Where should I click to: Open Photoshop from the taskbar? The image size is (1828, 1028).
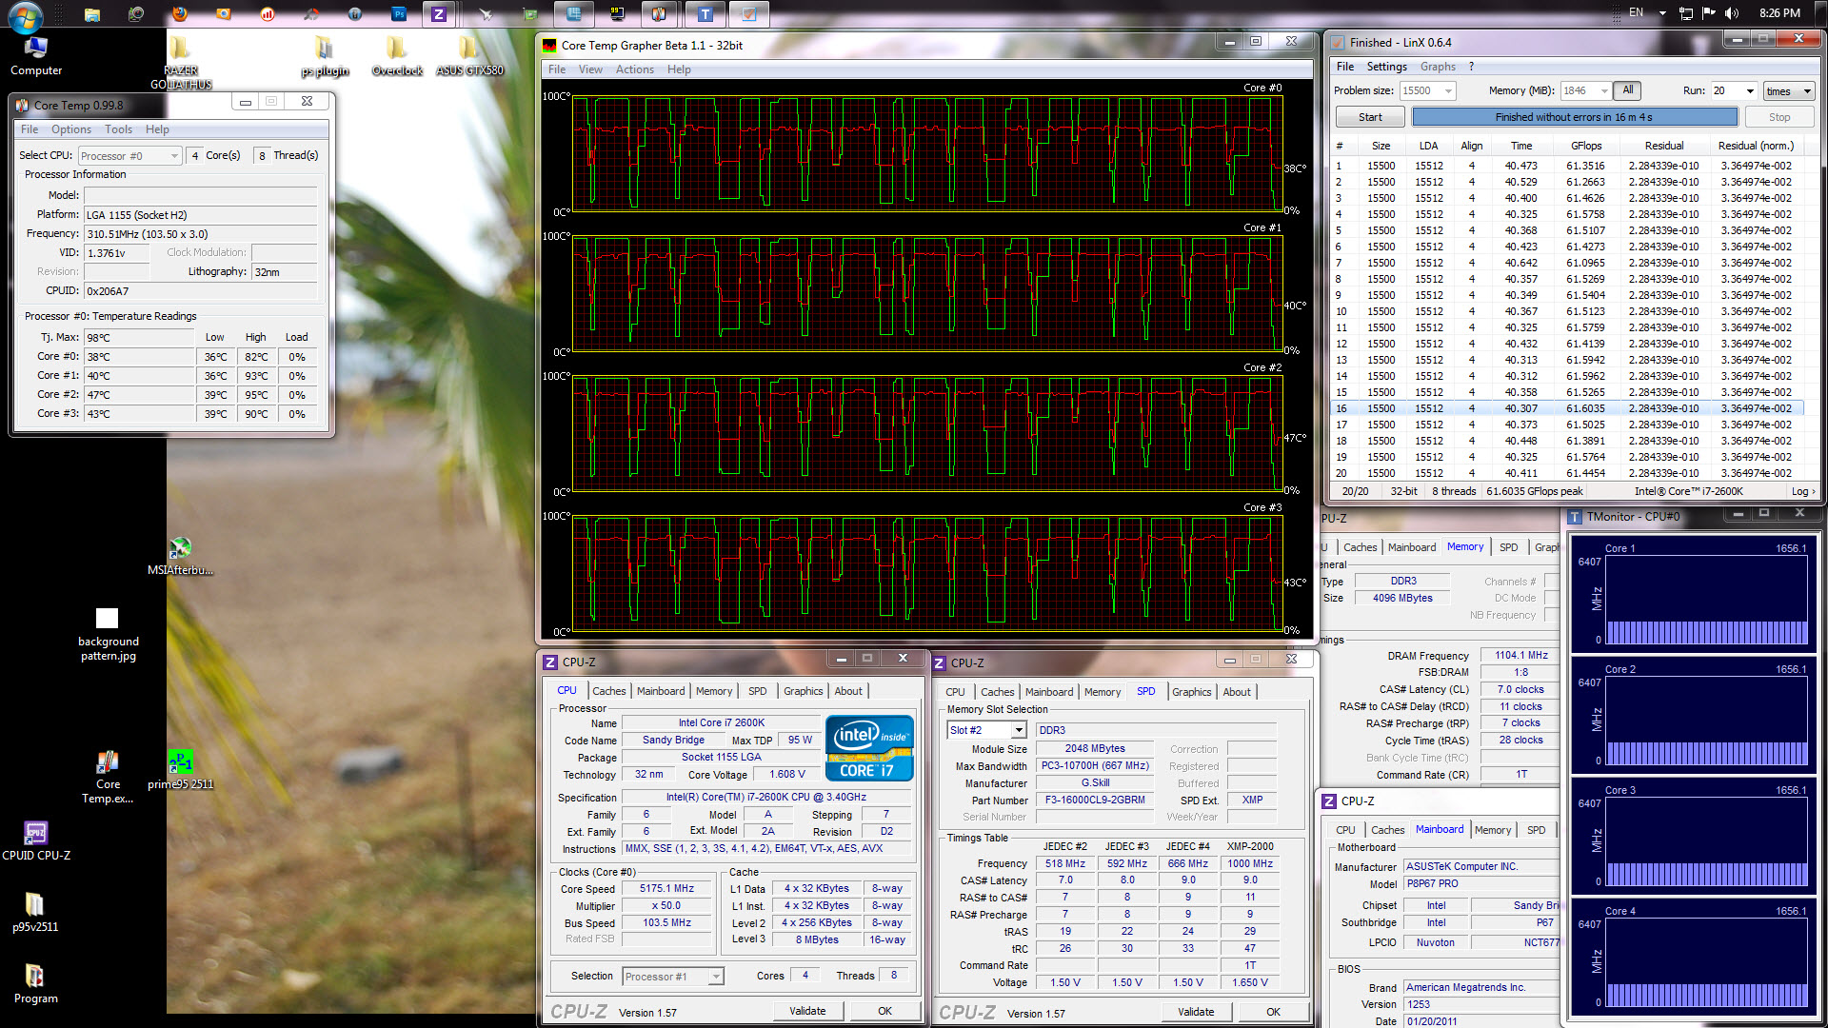[x=399, y=14]
